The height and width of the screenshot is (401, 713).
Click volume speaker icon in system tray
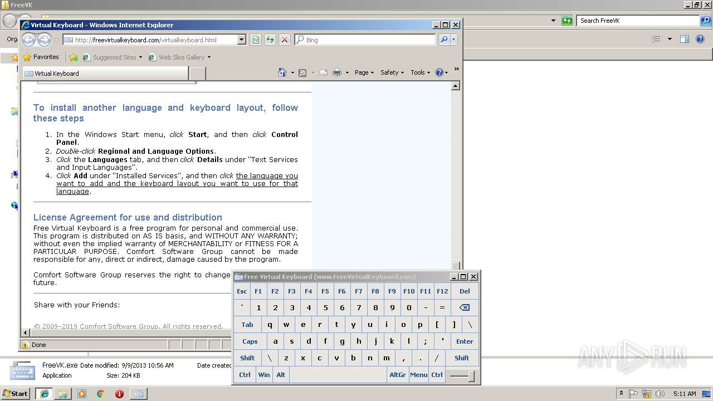(660, 394)
